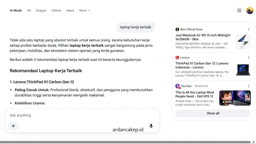Open Jual Macbook Air M3 iBox link

coord(203,37)
